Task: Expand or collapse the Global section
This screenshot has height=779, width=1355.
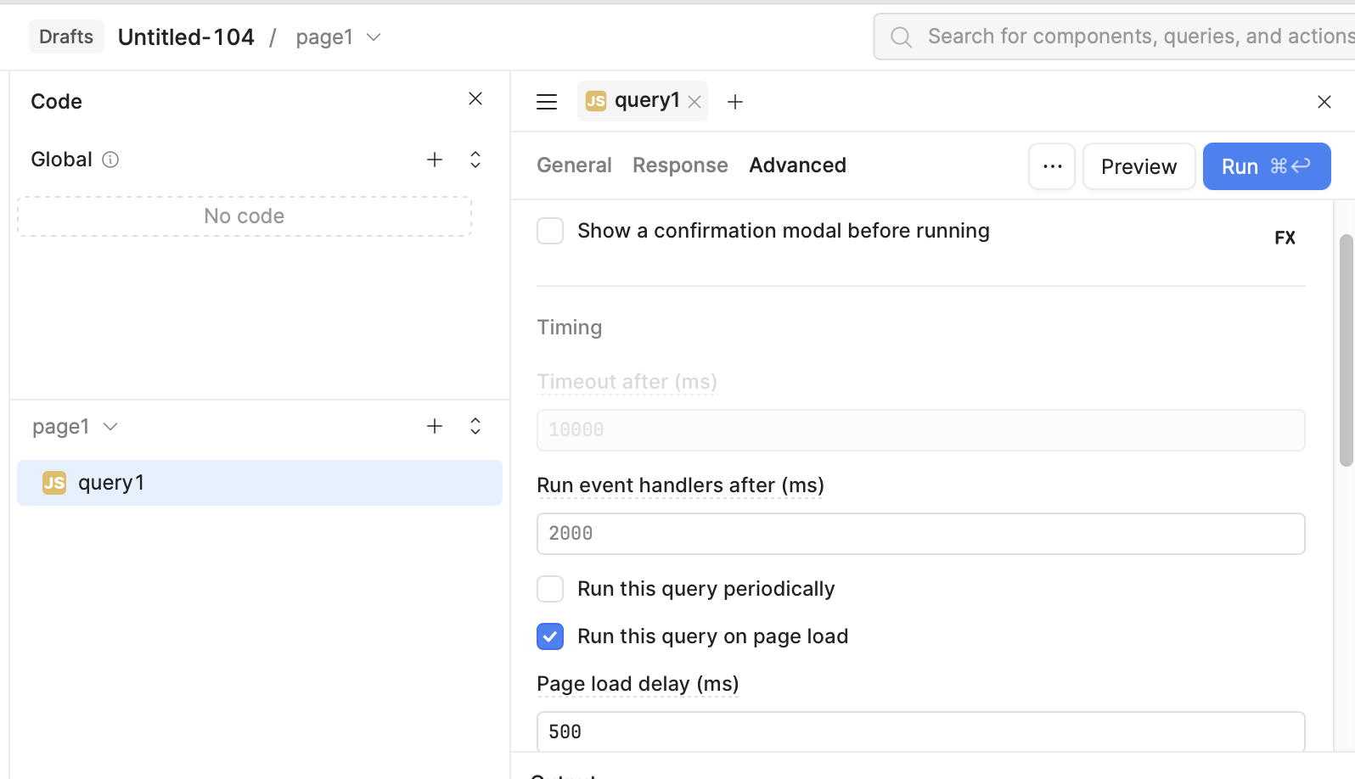Action: tap(475, 160)
